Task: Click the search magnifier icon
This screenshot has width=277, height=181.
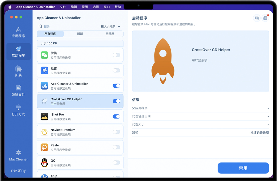Action: pos(40,27)
